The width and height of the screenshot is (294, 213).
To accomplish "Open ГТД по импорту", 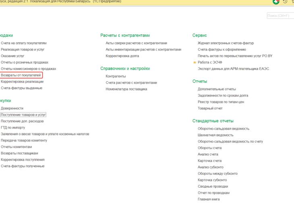I will click(13, 127).
